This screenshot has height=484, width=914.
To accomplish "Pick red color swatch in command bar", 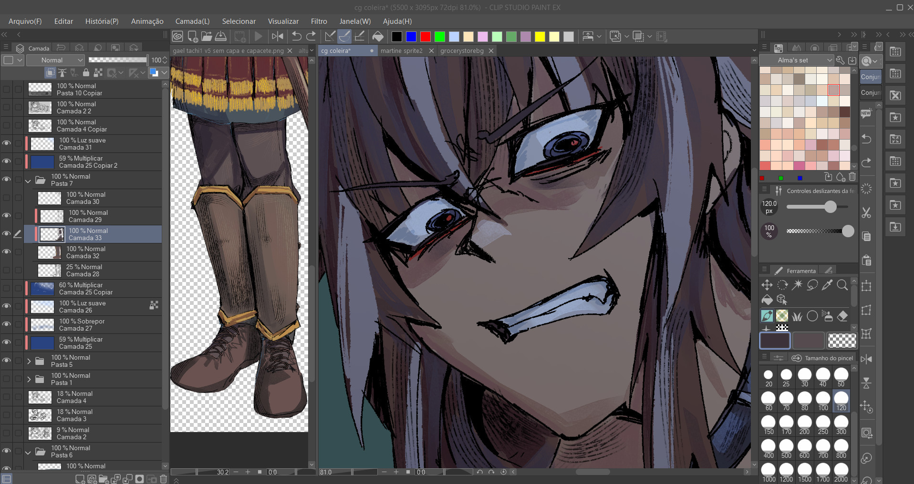I will point(426,37).
